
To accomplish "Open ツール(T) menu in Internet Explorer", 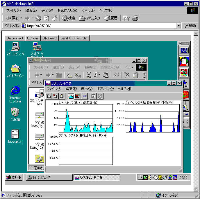I will coord(88,11).
